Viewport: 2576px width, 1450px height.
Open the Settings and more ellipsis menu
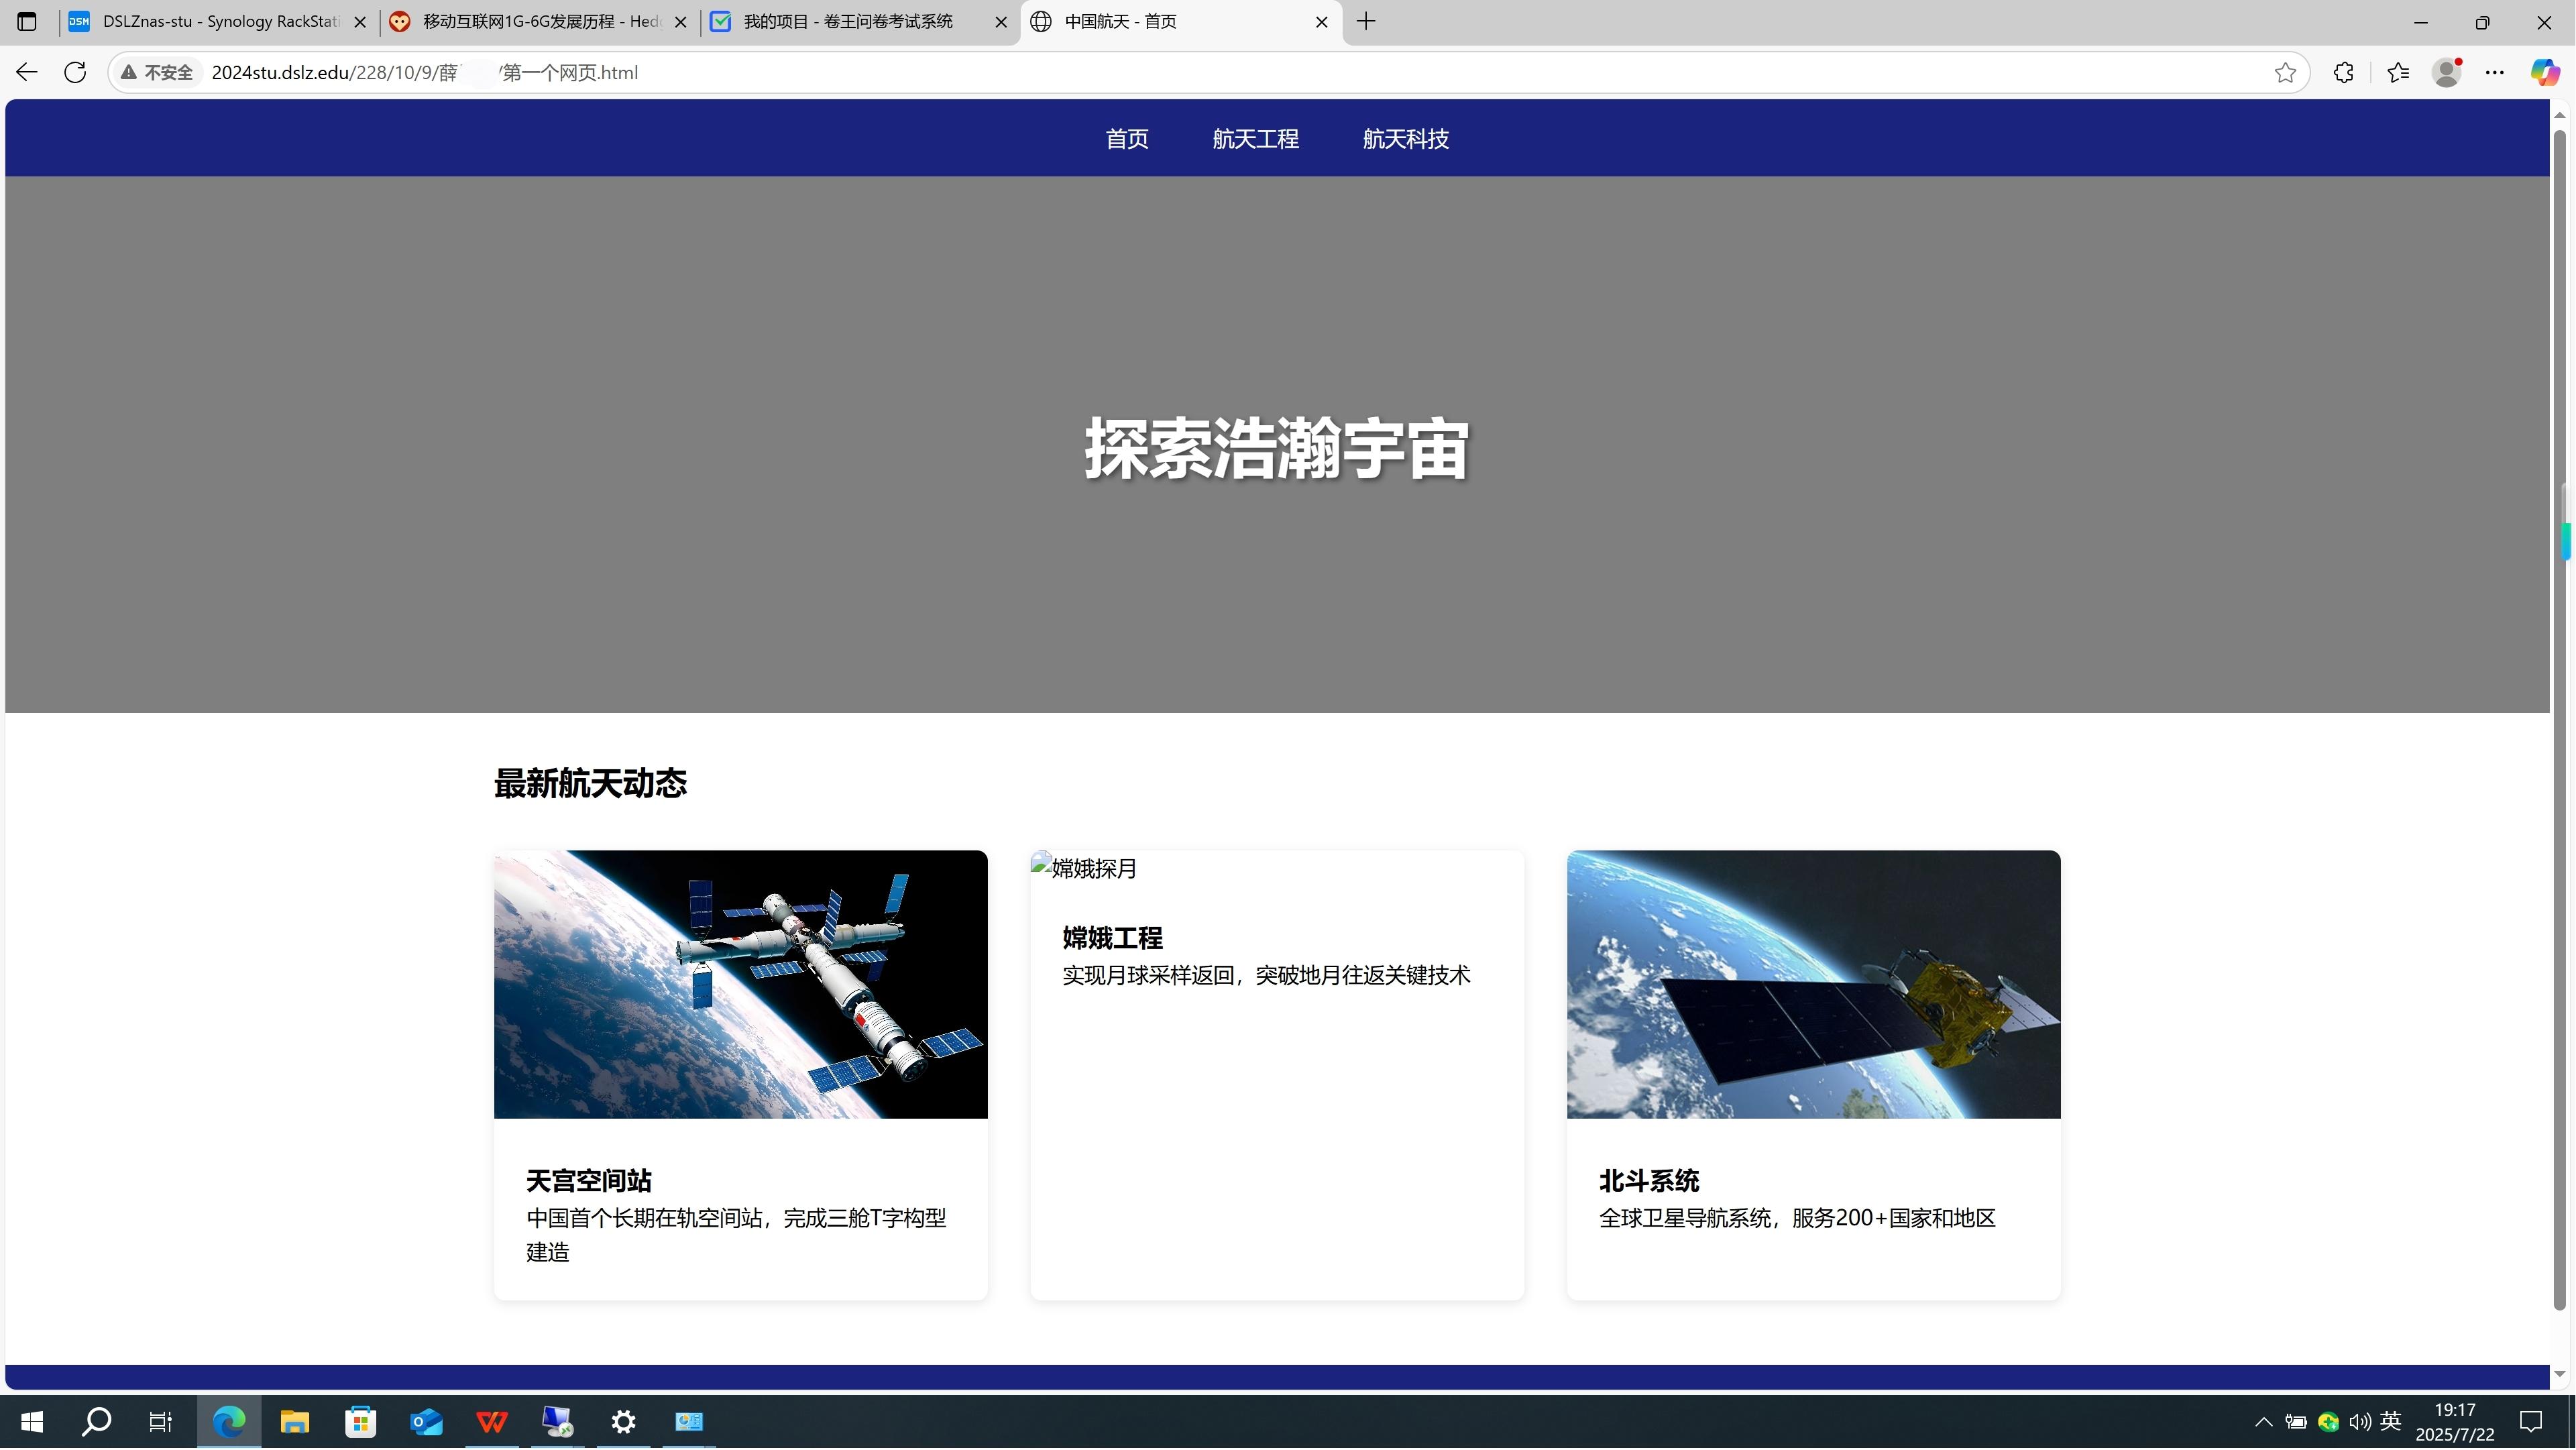pos(2495,72)
